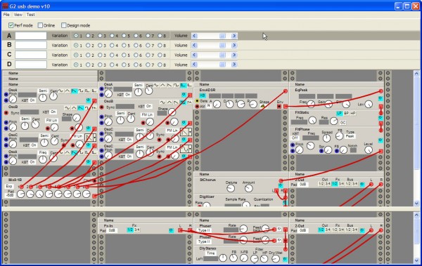This screenshot has height=266, width=422.
Task: Select highlighted saw waveform in OscA module with Freq button
Action: [75, 152]
